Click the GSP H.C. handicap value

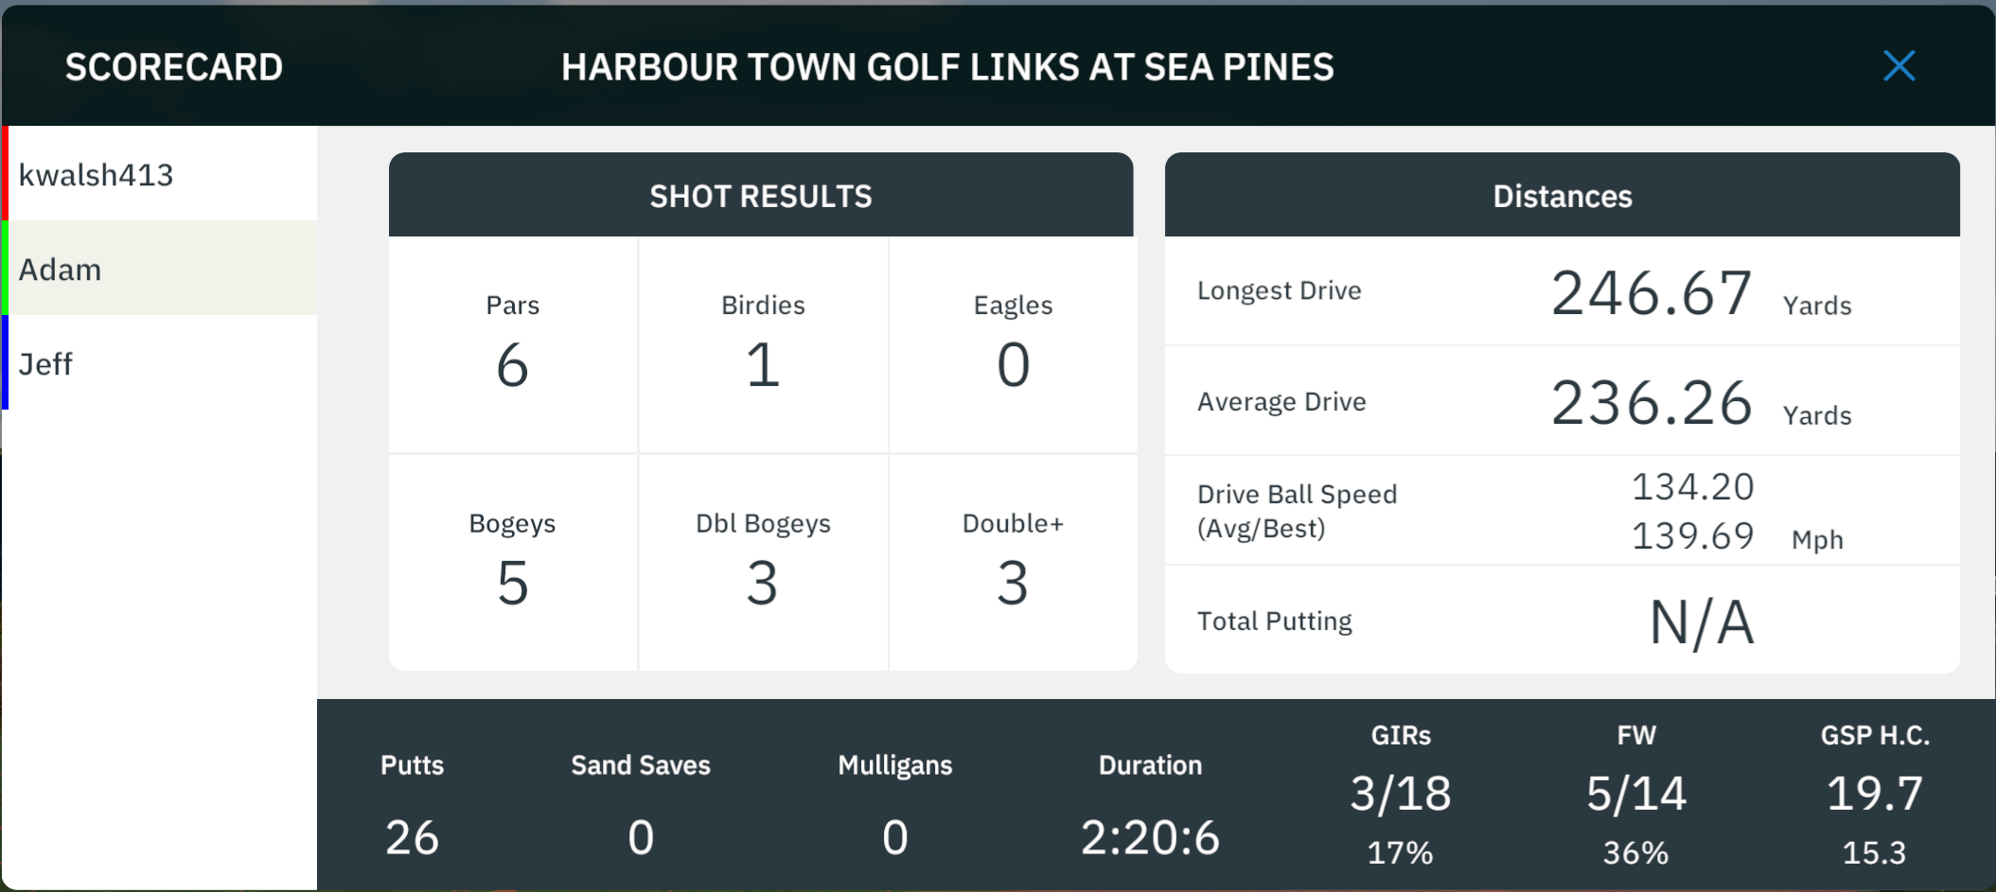1875,793
